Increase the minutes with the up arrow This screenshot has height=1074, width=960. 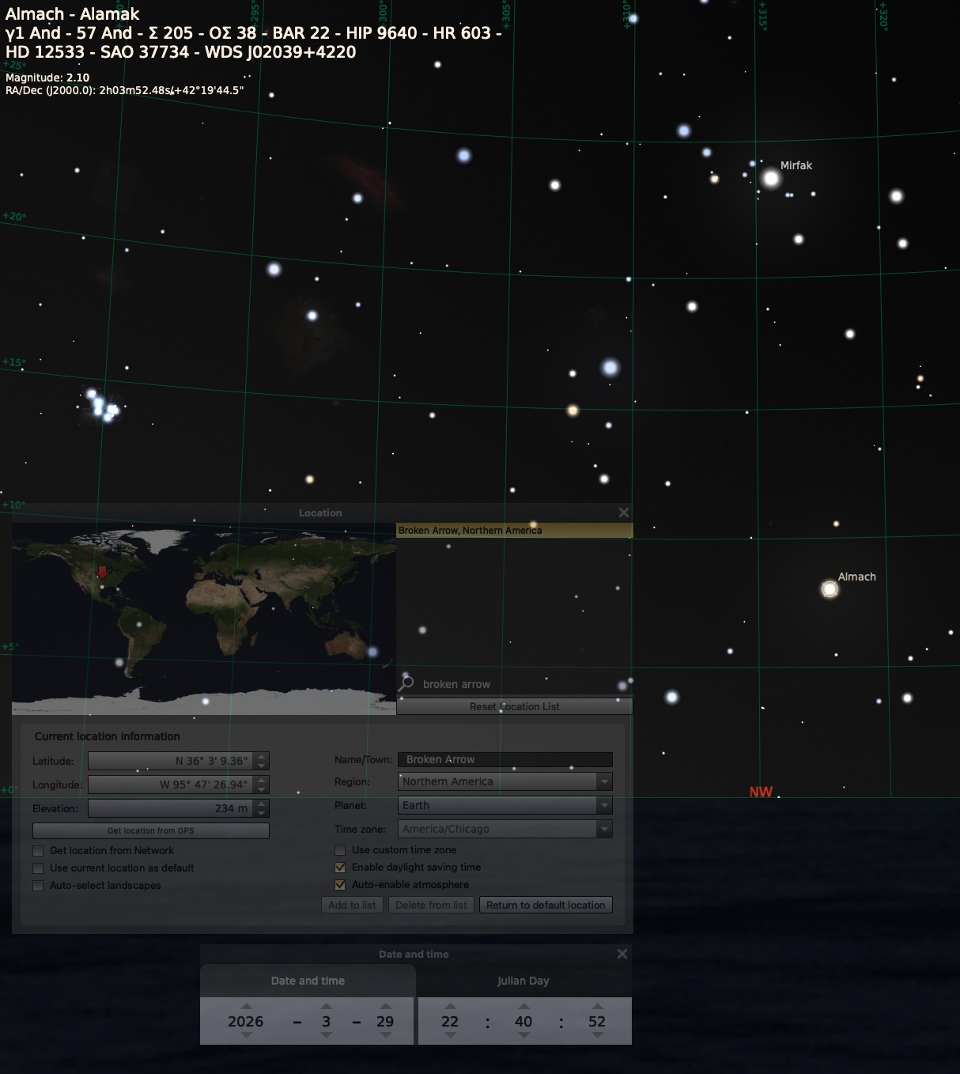click(523, 1006)
